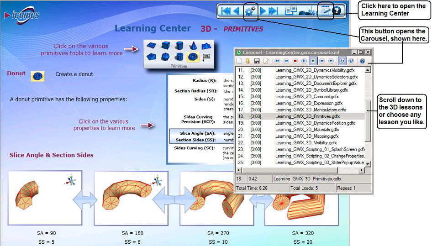Click the Carousel save icon
432x246 pixels.
coord(257,61)
